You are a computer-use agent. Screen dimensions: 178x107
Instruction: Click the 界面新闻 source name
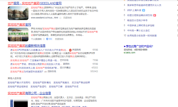tap(77, 50)
